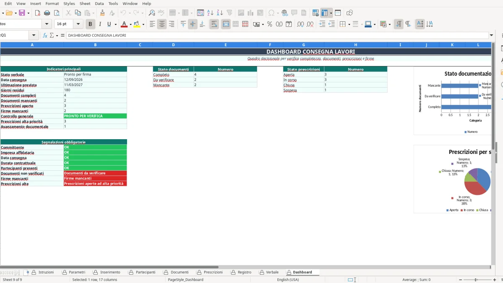Viewport: 503px width, 283px height.
Task: Toggle Underline formatting
Action: (x=109, y=24)
